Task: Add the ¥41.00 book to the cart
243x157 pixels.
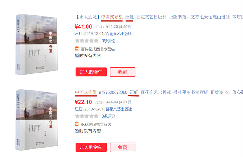Action: click(91, 72)
